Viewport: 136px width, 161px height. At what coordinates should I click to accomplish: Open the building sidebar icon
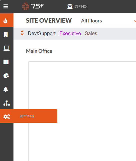click(x=6, y=34)
